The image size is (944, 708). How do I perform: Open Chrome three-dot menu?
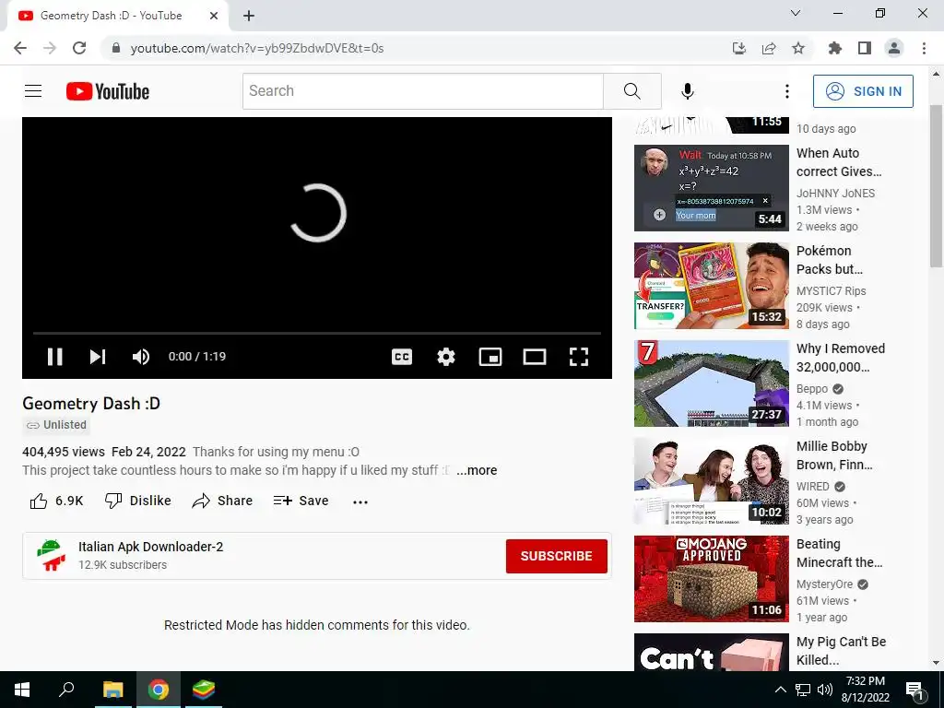click(x=924, y=48)
